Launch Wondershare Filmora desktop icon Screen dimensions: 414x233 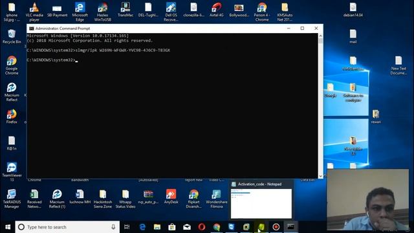pos(217,199)
